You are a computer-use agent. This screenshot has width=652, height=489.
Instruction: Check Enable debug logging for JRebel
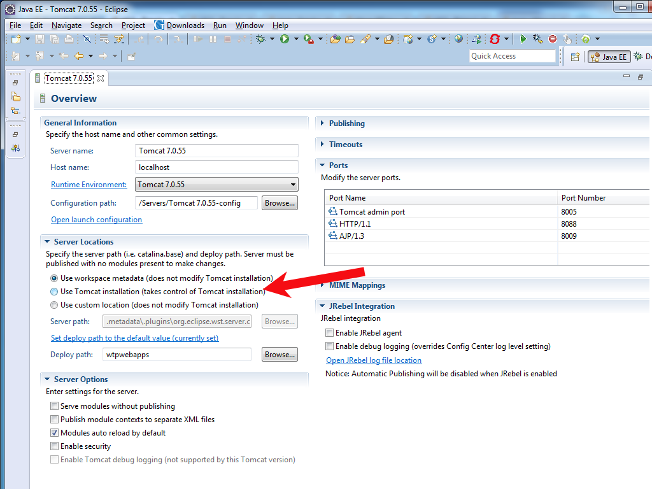click(x=329, y=346)
